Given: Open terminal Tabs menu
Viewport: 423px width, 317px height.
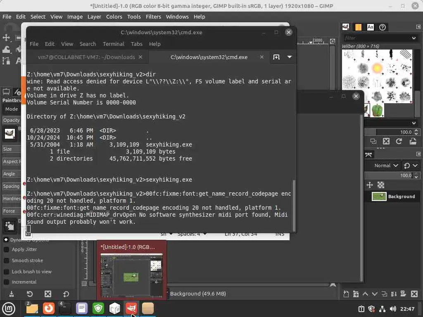Looking at the screenshot, I should [136, 44].
